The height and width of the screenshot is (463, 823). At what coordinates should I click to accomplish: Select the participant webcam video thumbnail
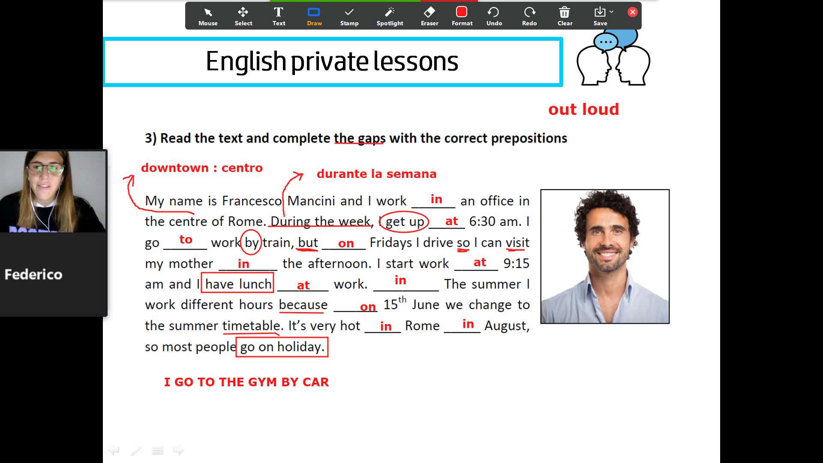(53, 191)
